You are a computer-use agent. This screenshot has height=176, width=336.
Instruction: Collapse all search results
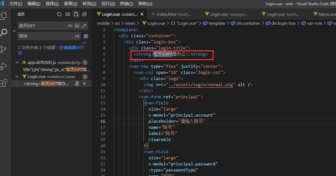click(84, 14)
